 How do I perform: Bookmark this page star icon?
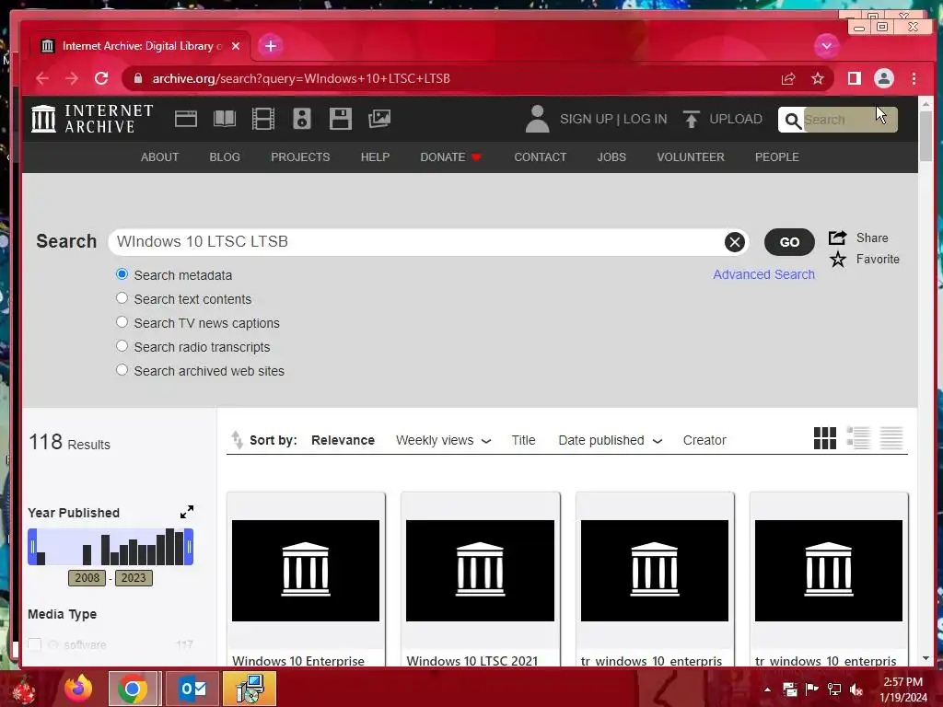tap(818, 78)
